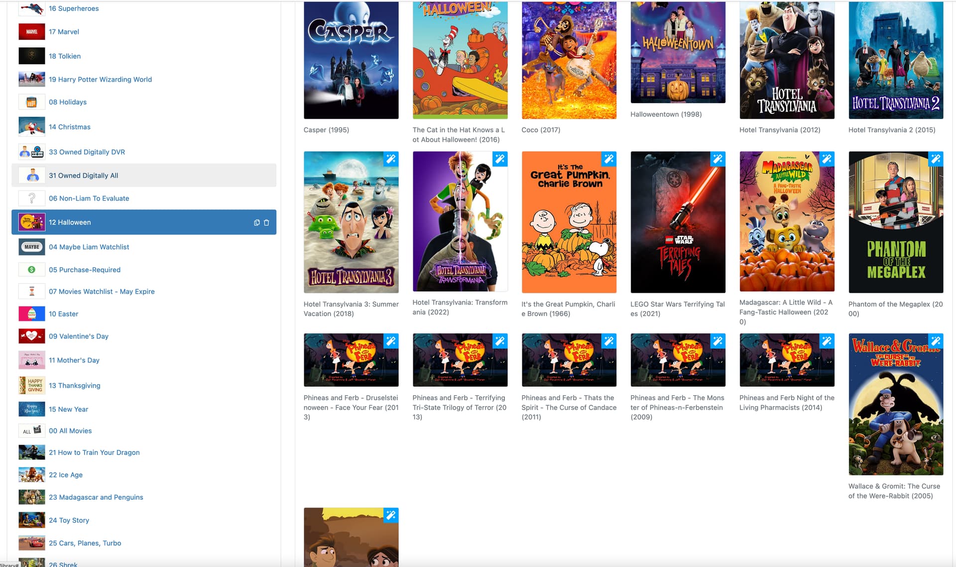Screen dimensions: 956x567
Task: Click magic wand icon on Hotel Transylvania Transformania poster
Action: pos(500,159)
